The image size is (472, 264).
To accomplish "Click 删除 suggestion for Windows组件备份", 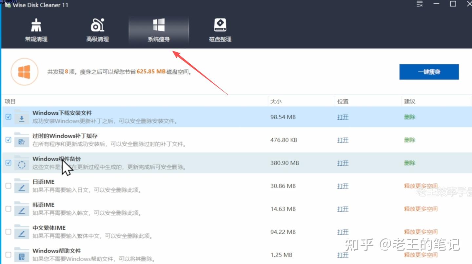I will click(x=410, y=163).
